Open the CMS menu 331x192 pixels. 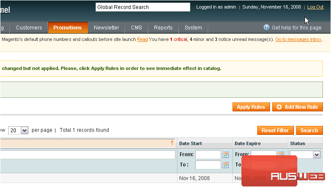[136, 28]
